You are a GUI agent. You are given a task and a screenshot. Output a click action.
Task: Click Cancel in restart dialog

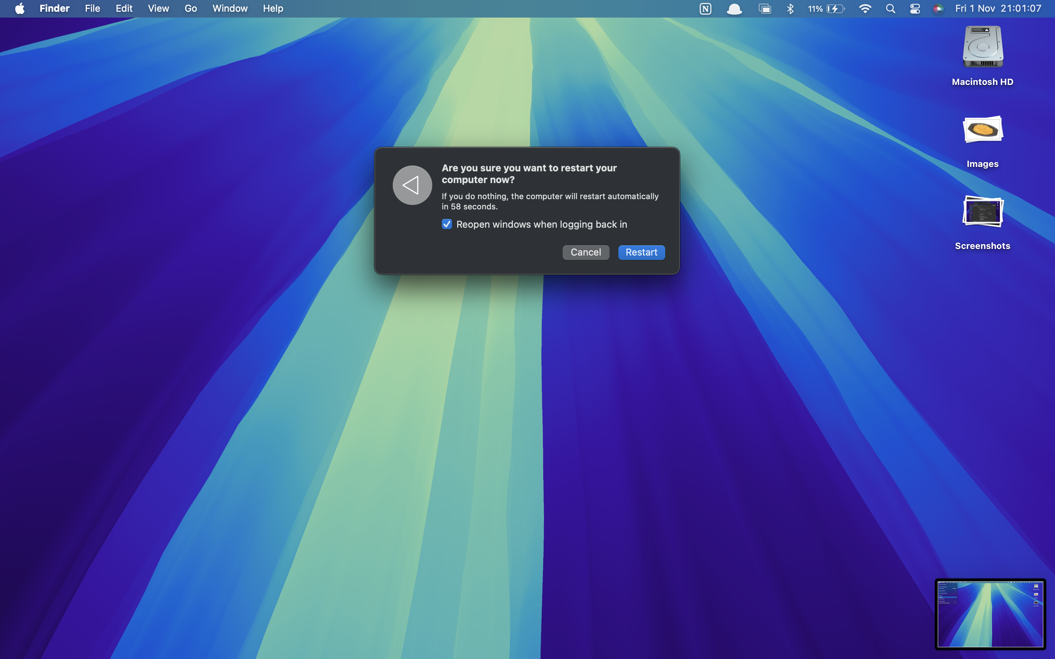point(585,252)
